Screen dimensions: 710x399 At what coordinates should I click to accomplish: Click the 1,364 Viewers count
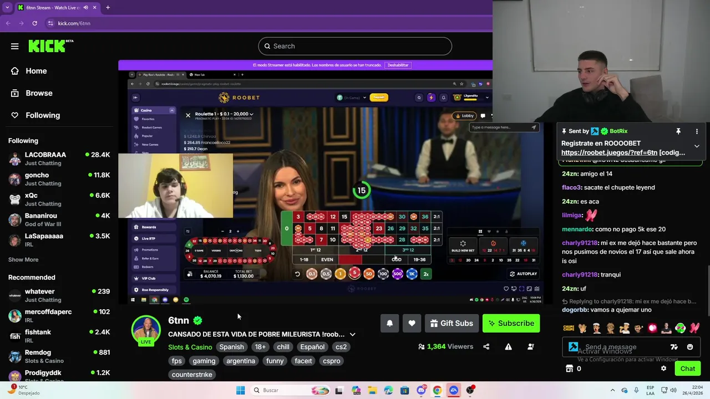pos(446,346)
